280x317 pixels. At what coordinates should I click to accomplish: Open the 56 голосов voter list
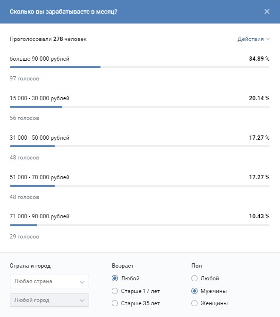pyautogui.click(x=25, y=118)
